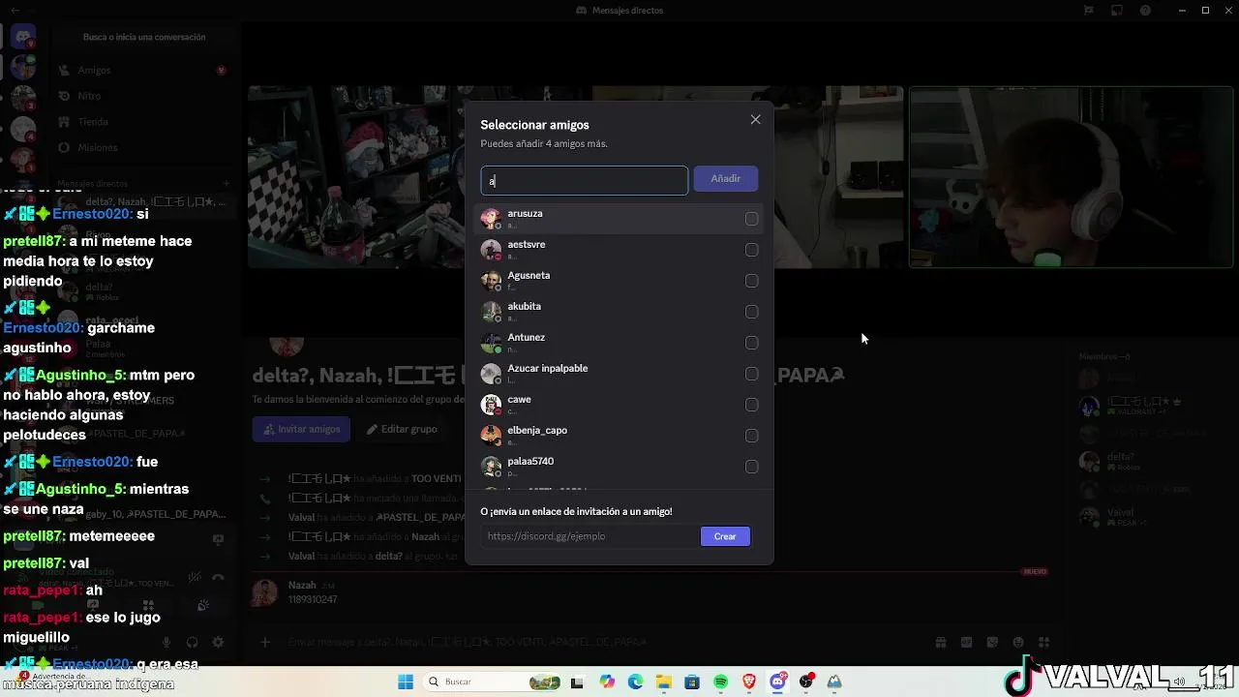Click aestsvre's avatar in friend list
The width and height of the screenshot is (1239, 697).
tap(491, 250)
